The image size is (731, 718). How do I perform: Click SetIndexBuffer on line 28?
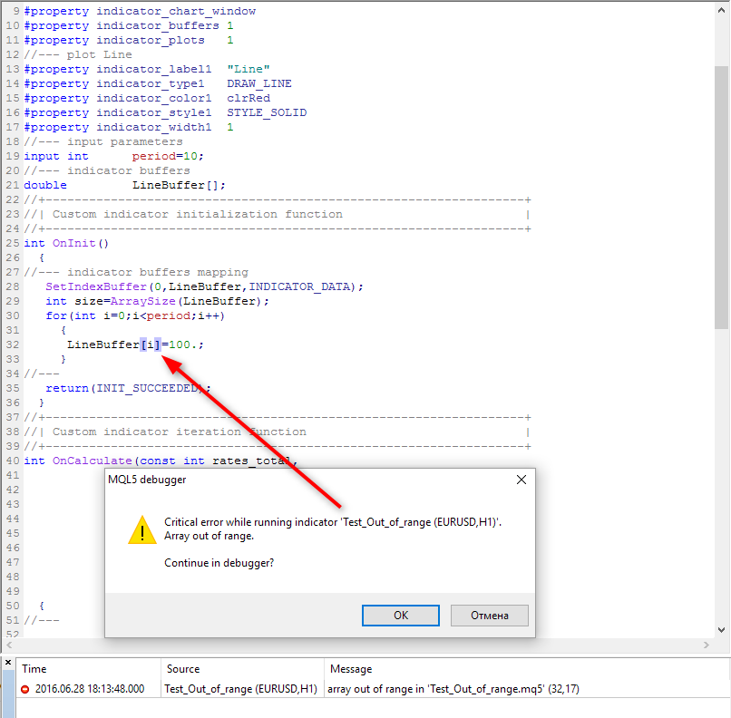(96, 286)
